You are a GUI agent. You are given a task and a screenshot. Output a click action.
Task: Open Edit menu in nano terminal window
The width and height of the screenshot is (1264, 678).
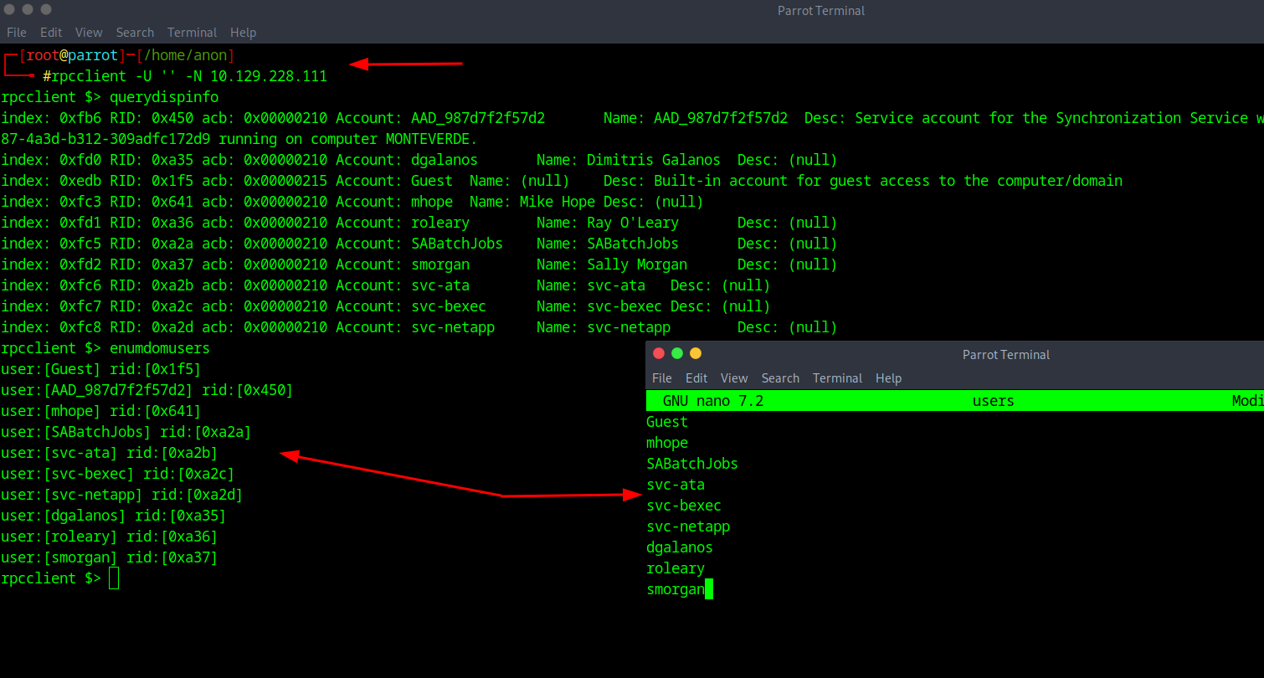point(696,378)
